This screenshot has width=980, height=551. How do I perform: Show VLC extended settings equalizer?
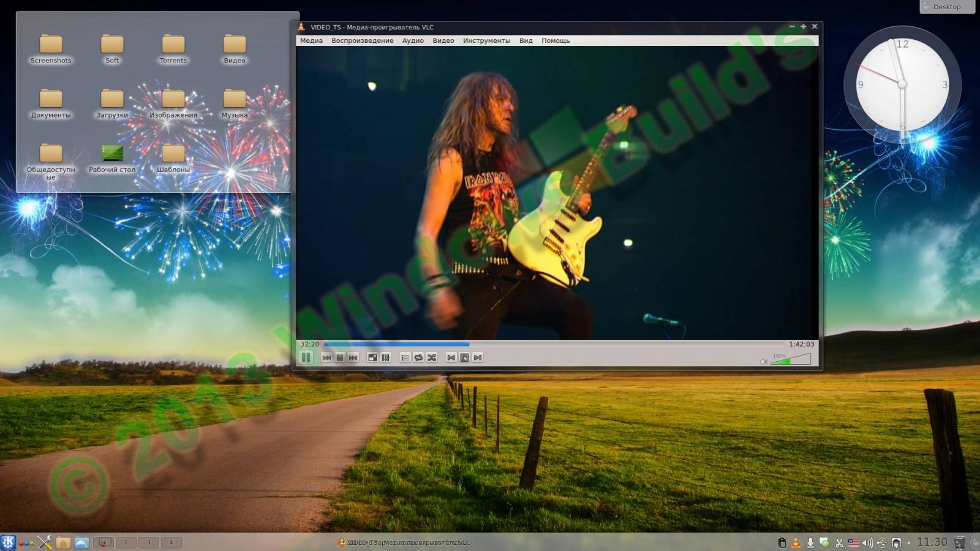click(x=385, y=358)
